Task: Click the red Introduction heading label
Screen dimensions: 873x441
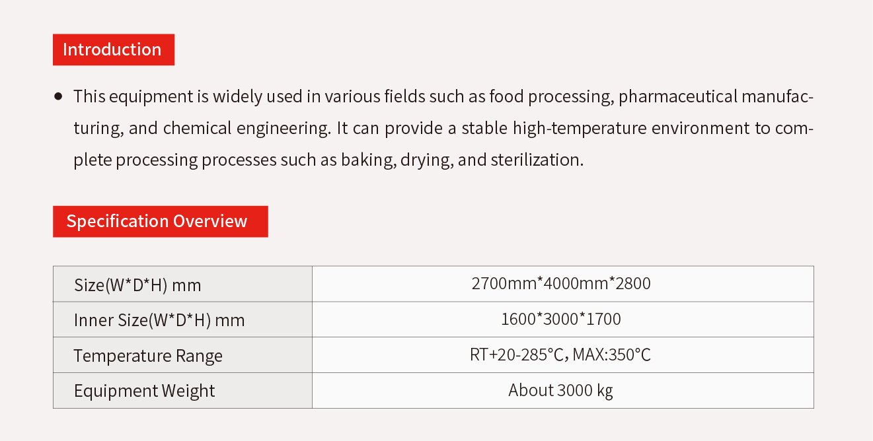Action: point(114,50)
